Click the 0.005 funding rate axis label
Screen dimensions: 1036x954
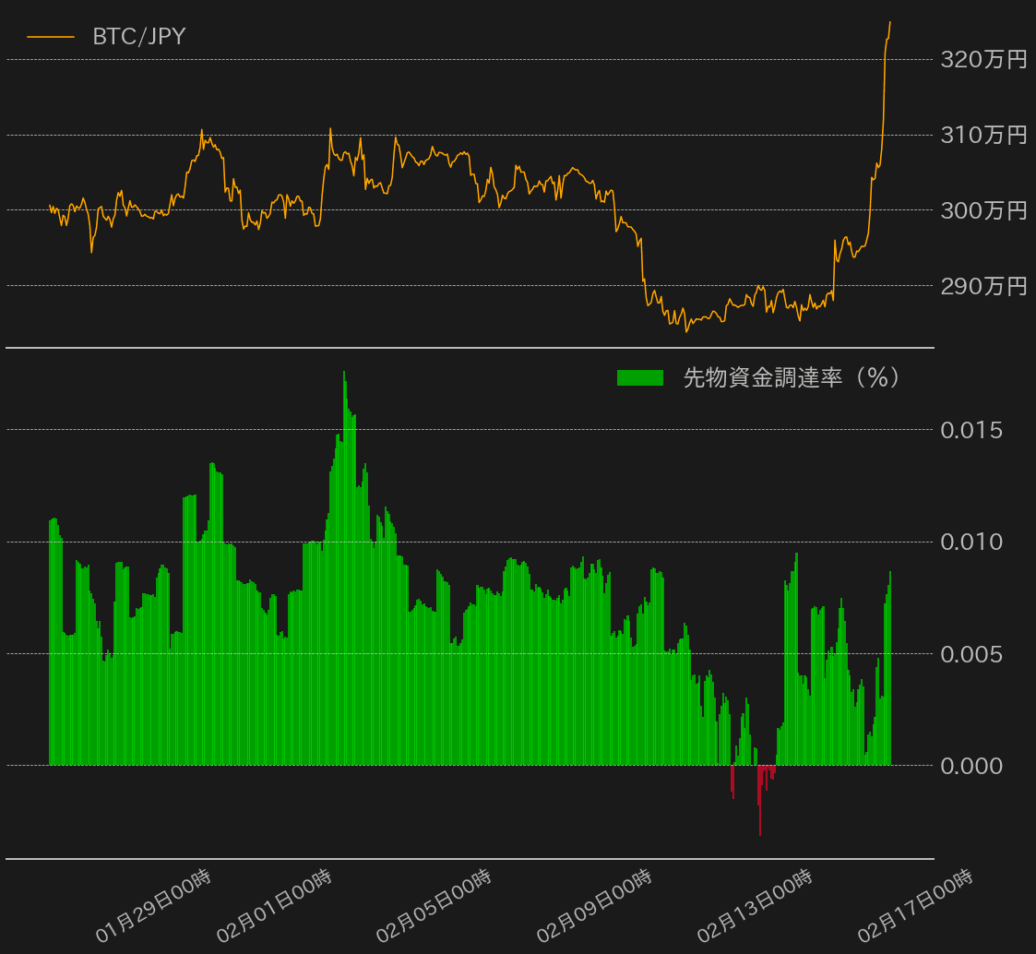coord(971,654)
